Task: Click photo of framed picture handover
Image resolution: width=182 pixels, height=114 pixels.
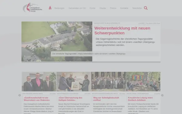Action: pyautogui.click(x=74, y=81)
